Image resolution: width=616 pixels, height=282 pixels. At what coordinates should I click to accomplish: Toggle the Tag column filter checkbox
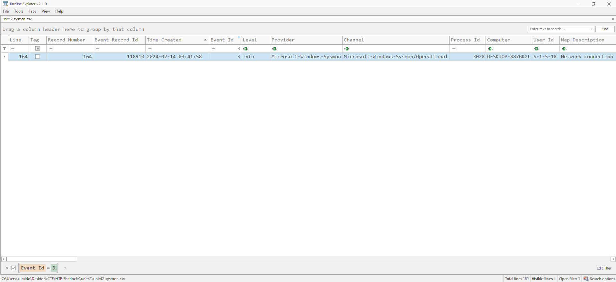tap(38, 48)
